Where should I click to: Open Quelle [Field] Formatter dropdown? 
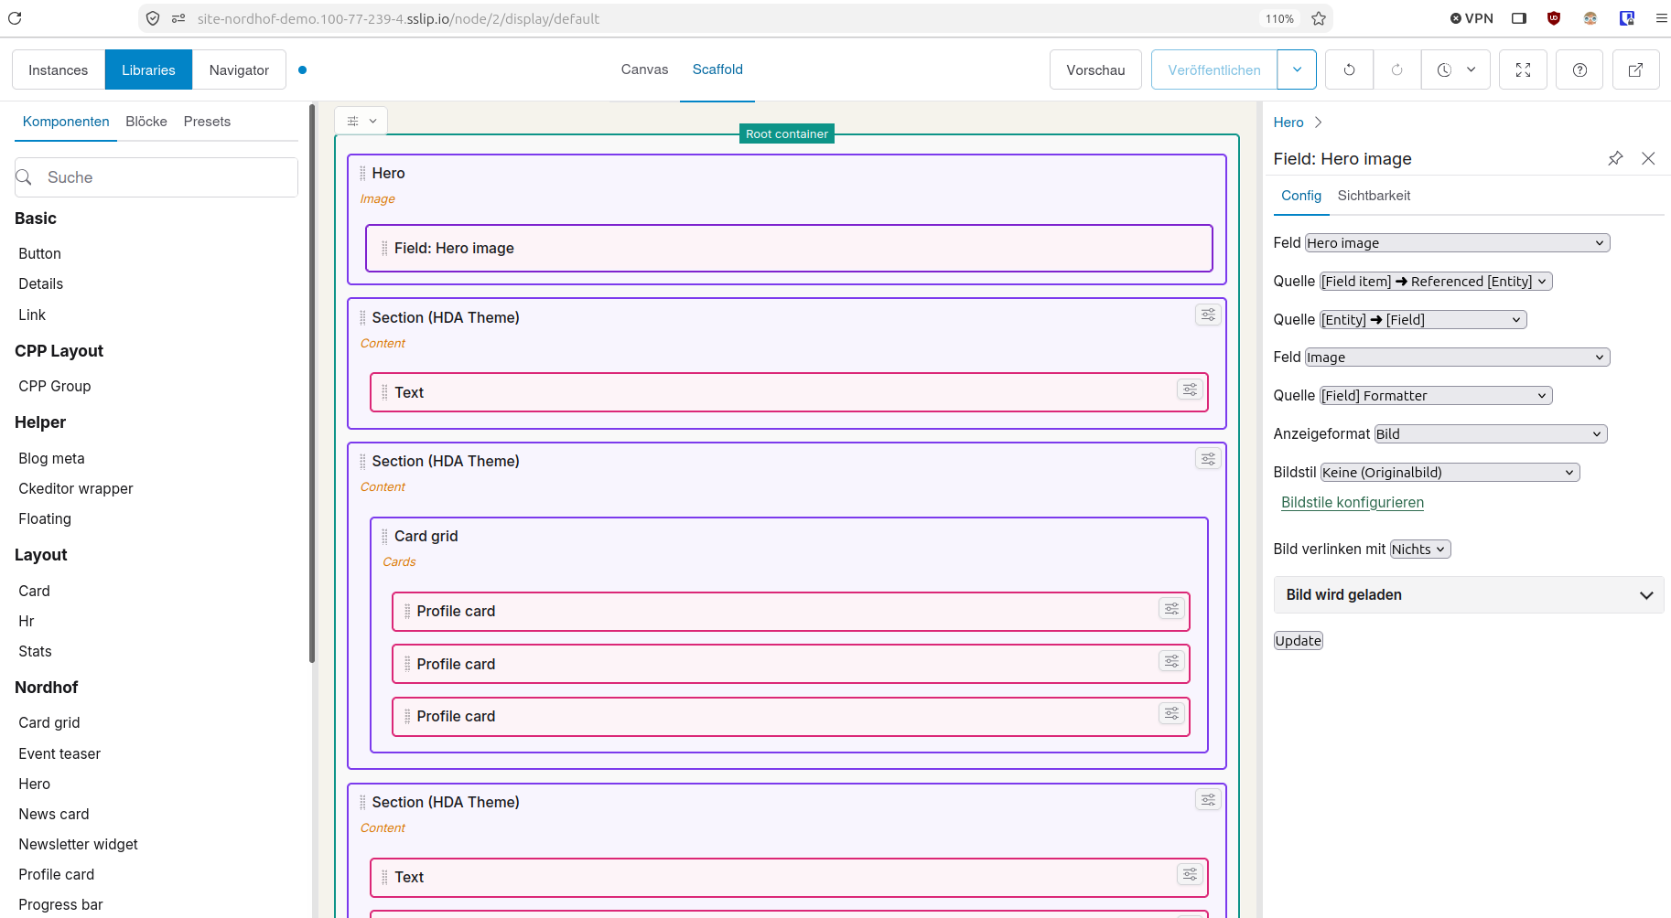1436,396
